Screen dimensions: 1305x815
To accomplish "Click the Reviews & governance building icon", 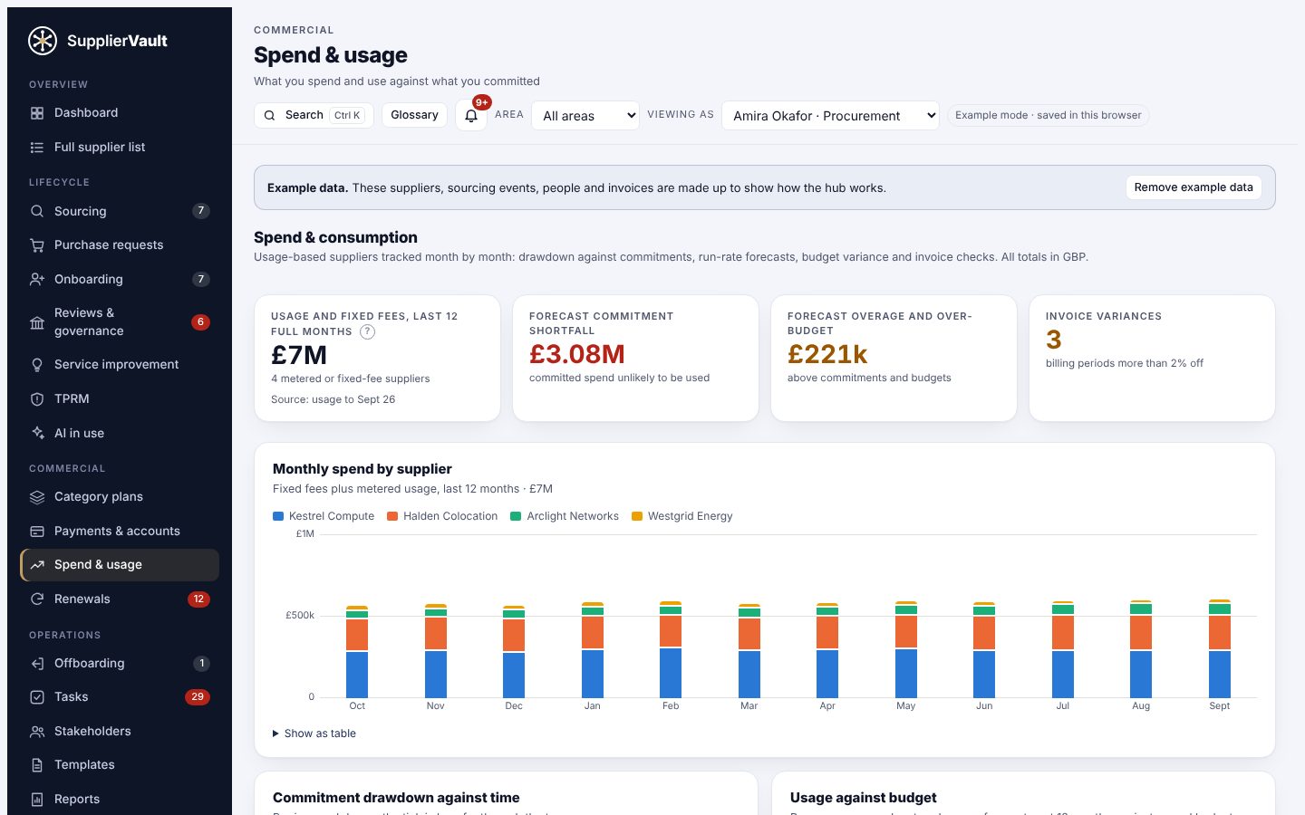I will click(37, 322).
